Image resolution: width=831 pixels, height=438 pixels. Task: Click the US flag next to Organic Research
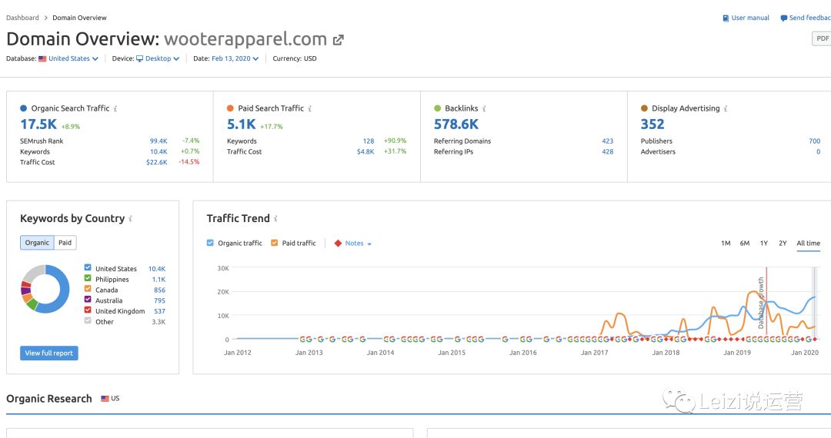105,399
